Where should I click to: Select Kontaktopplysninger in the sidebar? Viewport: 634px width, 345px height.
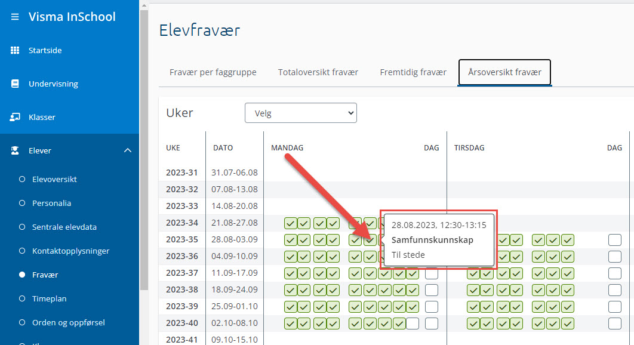pyautogui.click(x=71, y=251)
